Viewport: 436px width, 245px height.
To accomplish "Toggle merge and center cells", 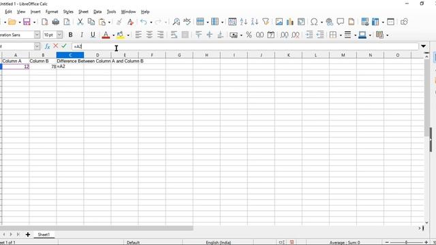I will coord(185,35).
